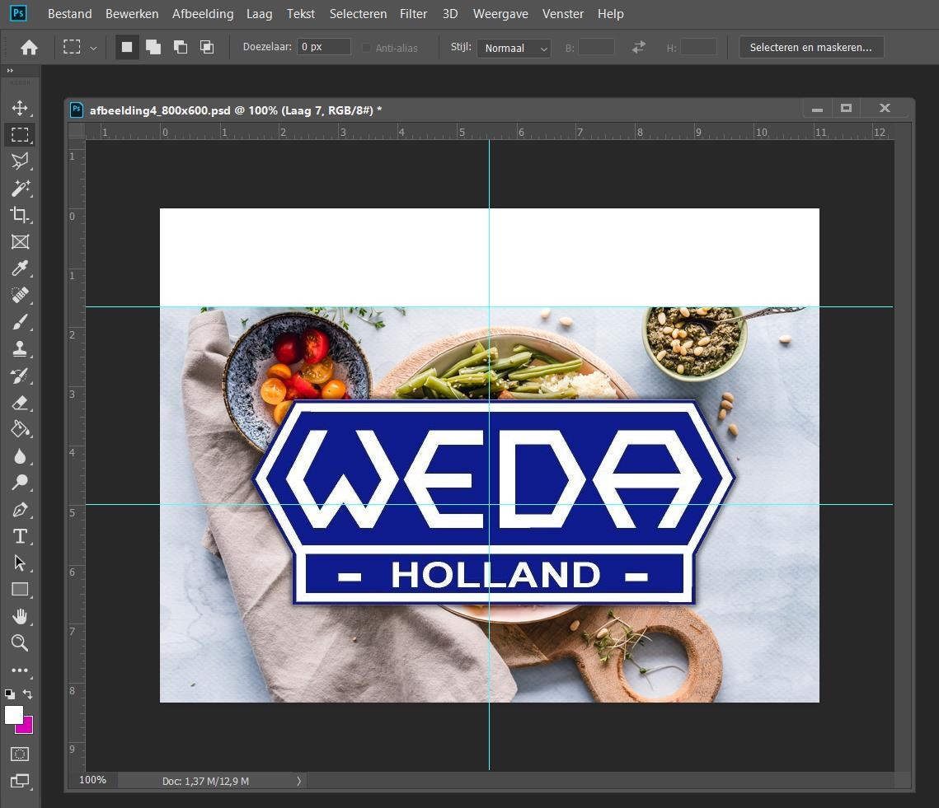Screen dimensions: 939x808
Task: Open the Edit Toolbar three-dots menu
Action: tap(20, 670)
